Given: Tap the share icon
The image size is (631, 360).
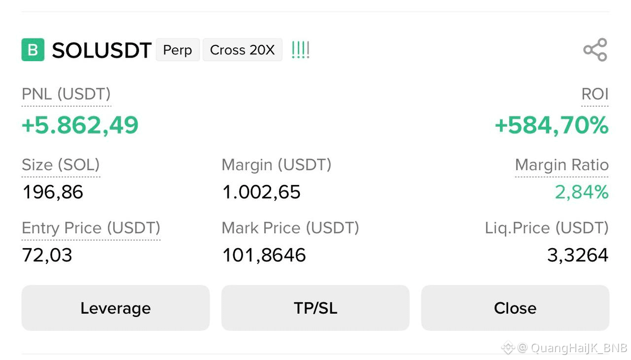Looking at the screenshot, I should (x=595, y=50).
